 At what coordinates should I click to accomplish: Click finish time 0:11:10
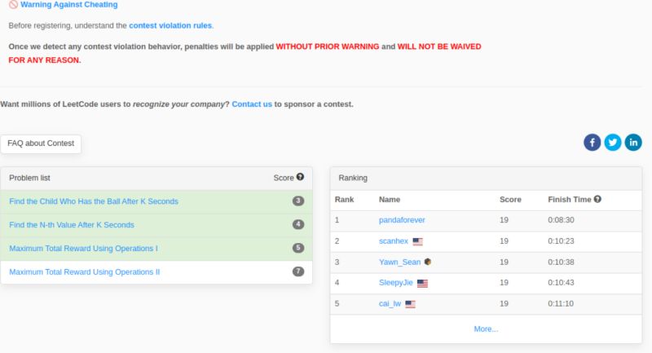pyautogui.click(x=561, y=303)
